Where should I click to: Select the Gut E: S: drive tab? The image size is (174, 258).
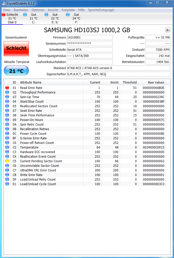click(x=55, y=18)
